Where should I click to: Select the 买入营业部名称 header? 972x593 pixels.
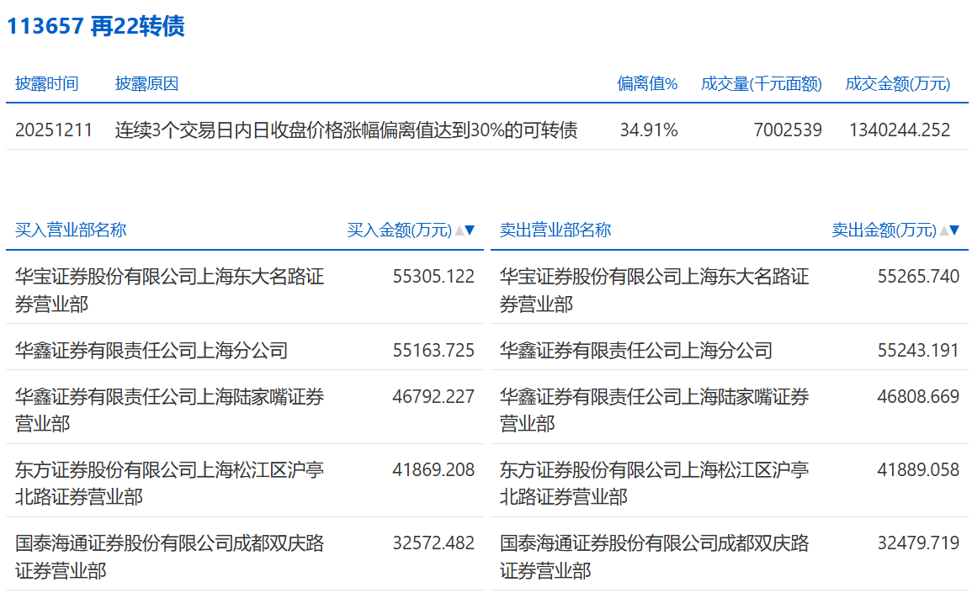tap(71, 230)
